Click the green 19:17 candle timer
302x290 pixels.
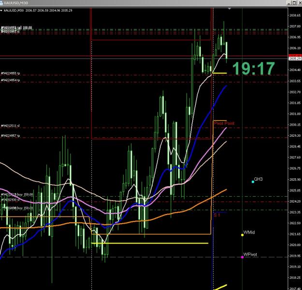(254, 69)
